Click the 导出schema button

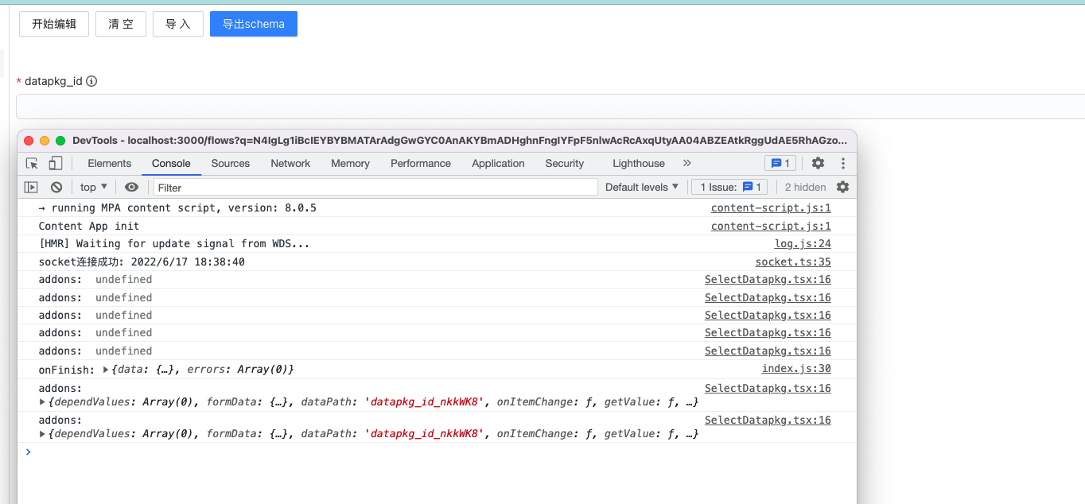(253, 23)
